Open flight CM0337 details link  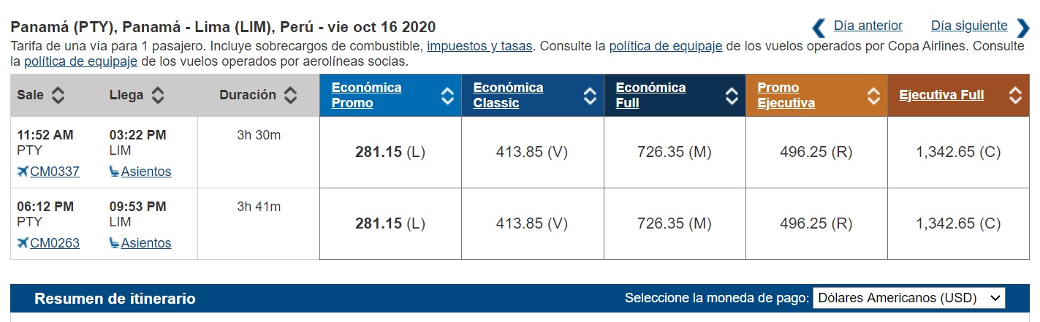tap(55, 172)
